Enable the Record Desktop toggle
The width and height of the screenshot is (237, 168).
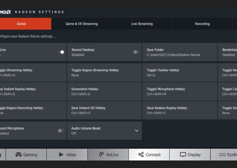coord(136,52)
